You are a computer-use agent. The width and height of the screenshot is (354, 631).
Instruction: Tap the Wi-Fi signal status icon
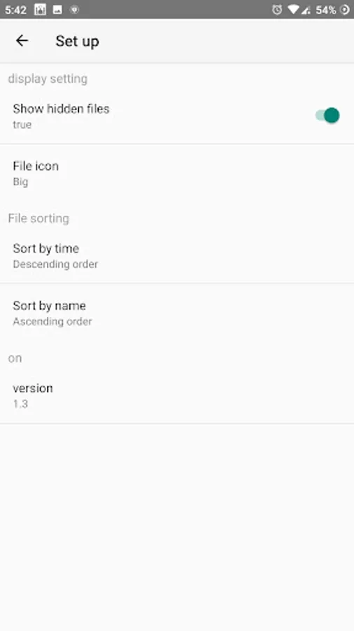(293, 10)
